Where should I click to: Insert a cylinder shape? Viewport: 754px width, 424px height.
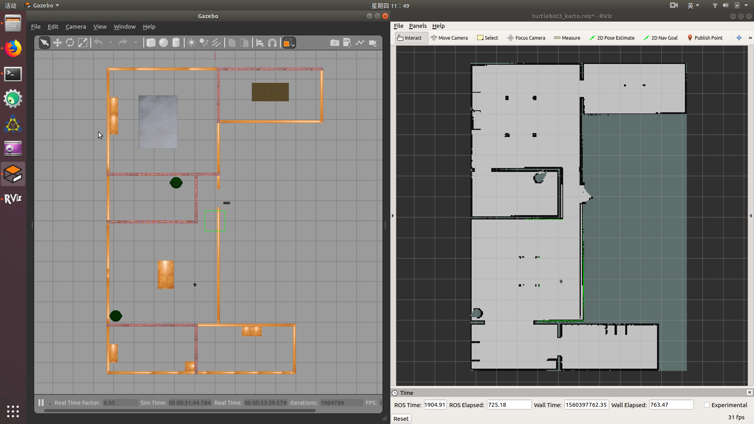click(176, 43)
